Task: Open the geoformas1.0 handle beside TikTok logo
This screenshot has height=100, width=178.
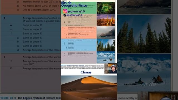Action: (74, 15)
